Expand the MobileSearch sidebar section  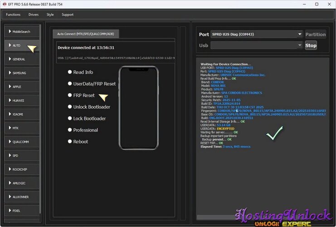pos(22,31)
